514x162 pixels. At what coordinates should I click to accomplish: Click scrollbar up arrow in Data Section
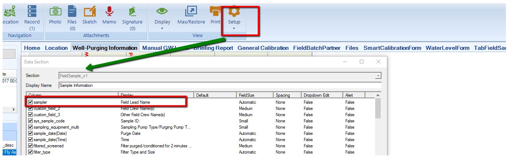point(378,95)
